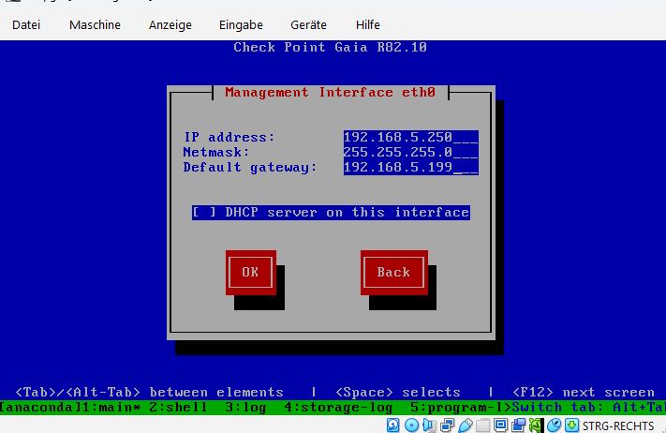Click the 4:storage-log tab in anaconda bar
This screenshot has width=666, height=433.
pyautogui.click(x=338, y=408)
